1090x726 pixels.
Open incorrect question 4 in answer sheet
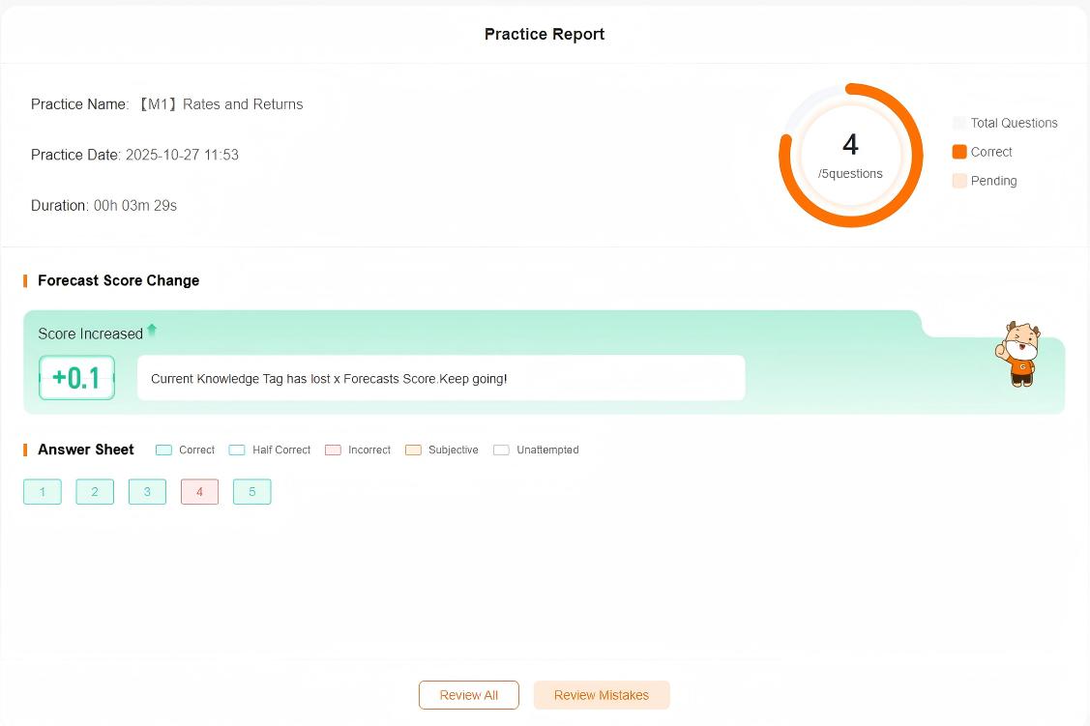pyautogui.click(x=199, y=492)
